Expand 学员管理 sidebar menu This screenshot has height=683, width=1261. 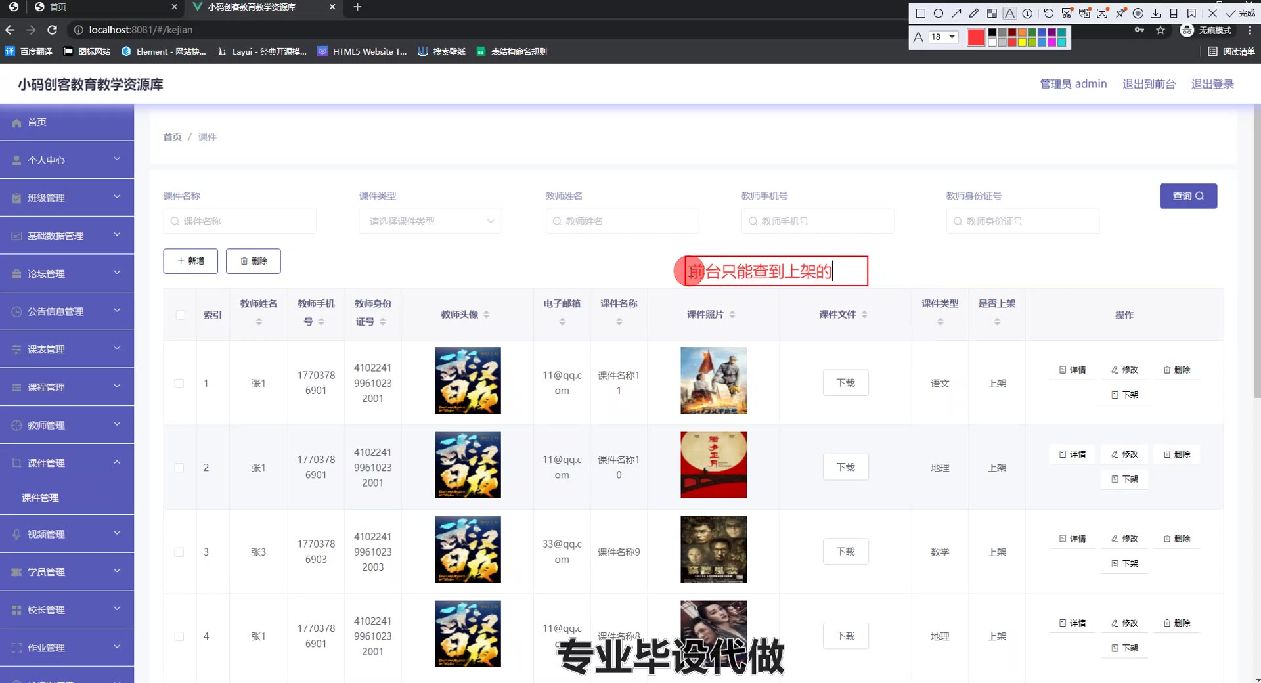(x=67, y=572)
